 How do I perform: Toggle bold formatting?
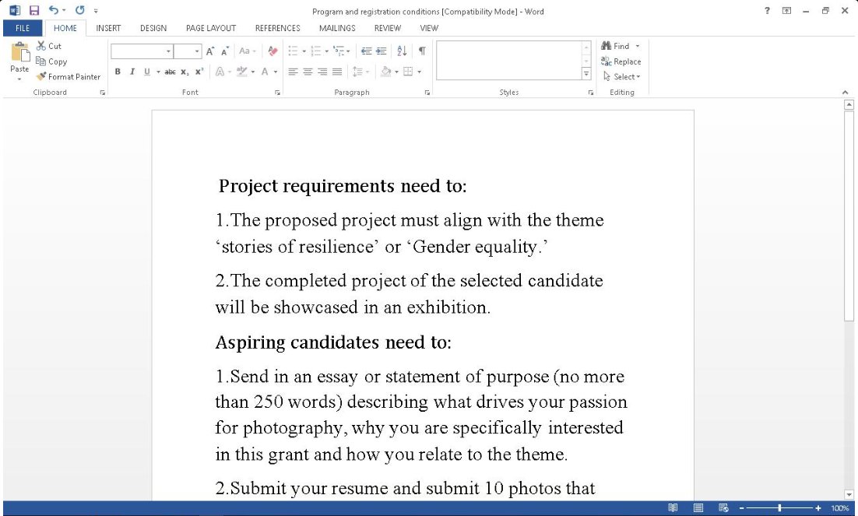point(118,72)
